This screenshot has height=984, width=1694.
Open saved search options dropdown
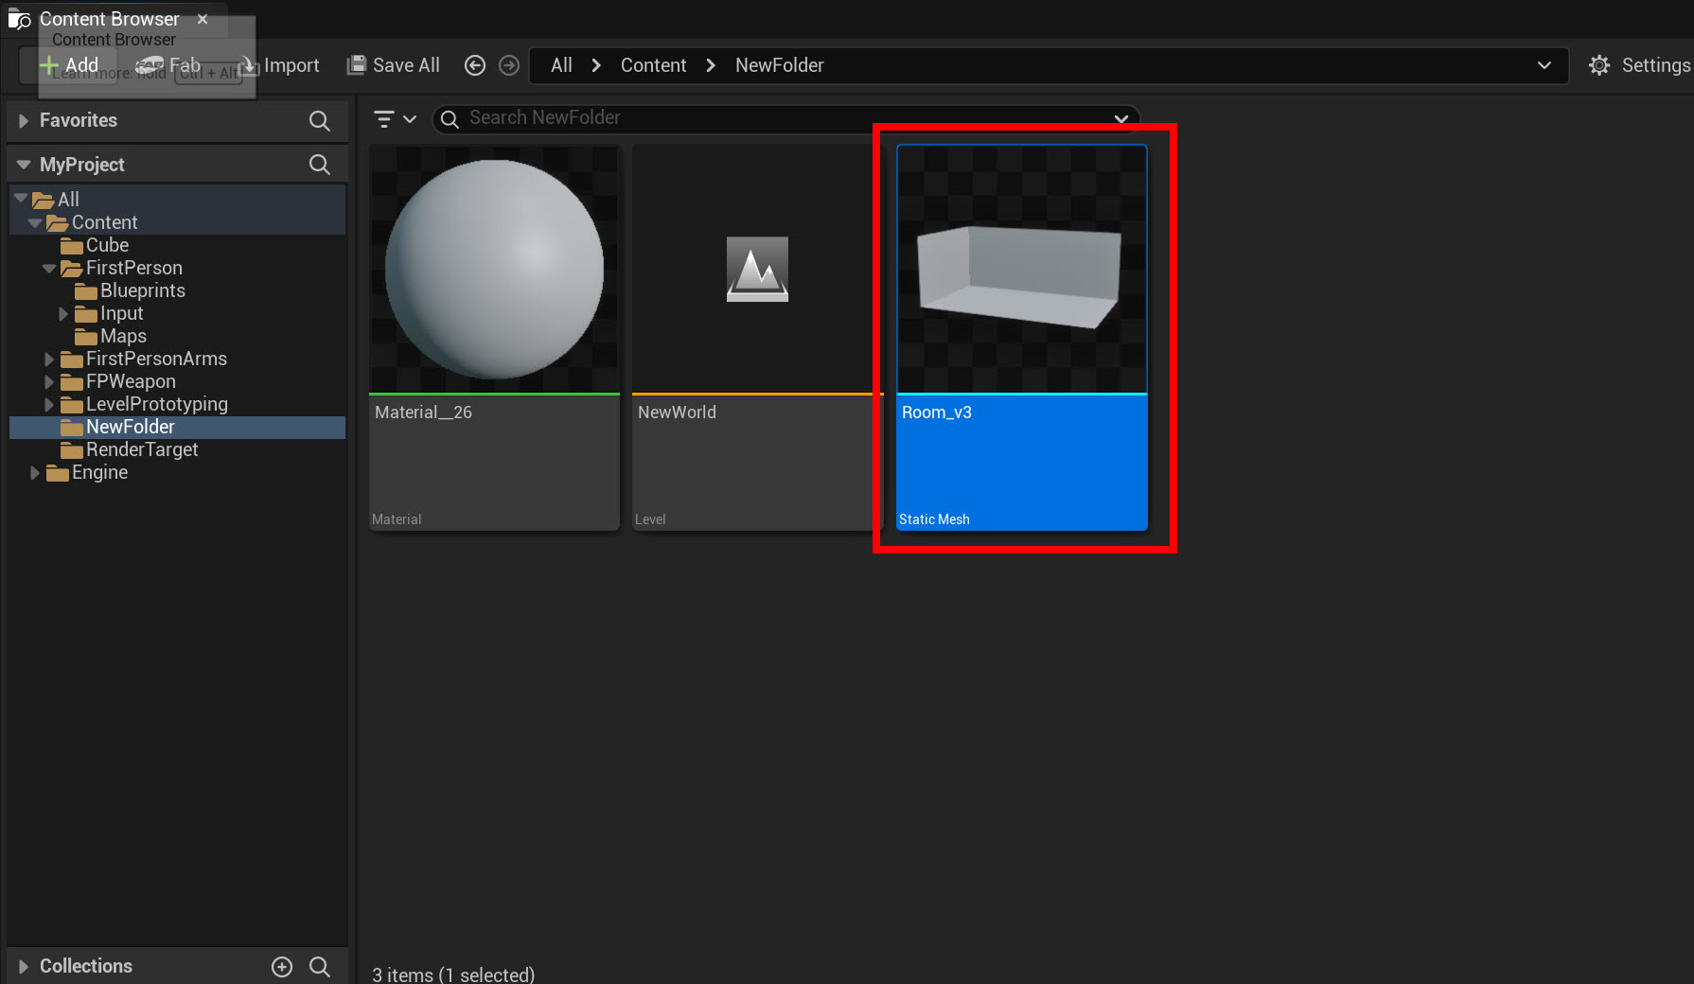[1121, 118]
